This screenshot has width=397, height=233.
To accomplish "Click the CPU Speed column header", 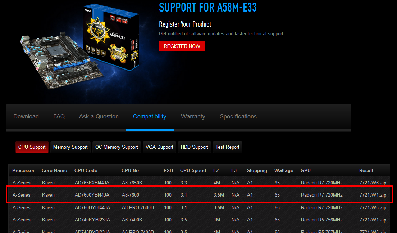I will (193, 170).
